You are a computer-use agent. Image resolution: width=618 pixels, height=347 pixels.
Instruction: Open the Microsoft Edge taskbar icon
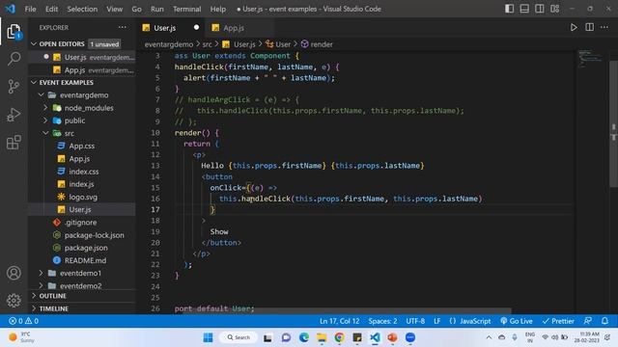pos(304,337)
